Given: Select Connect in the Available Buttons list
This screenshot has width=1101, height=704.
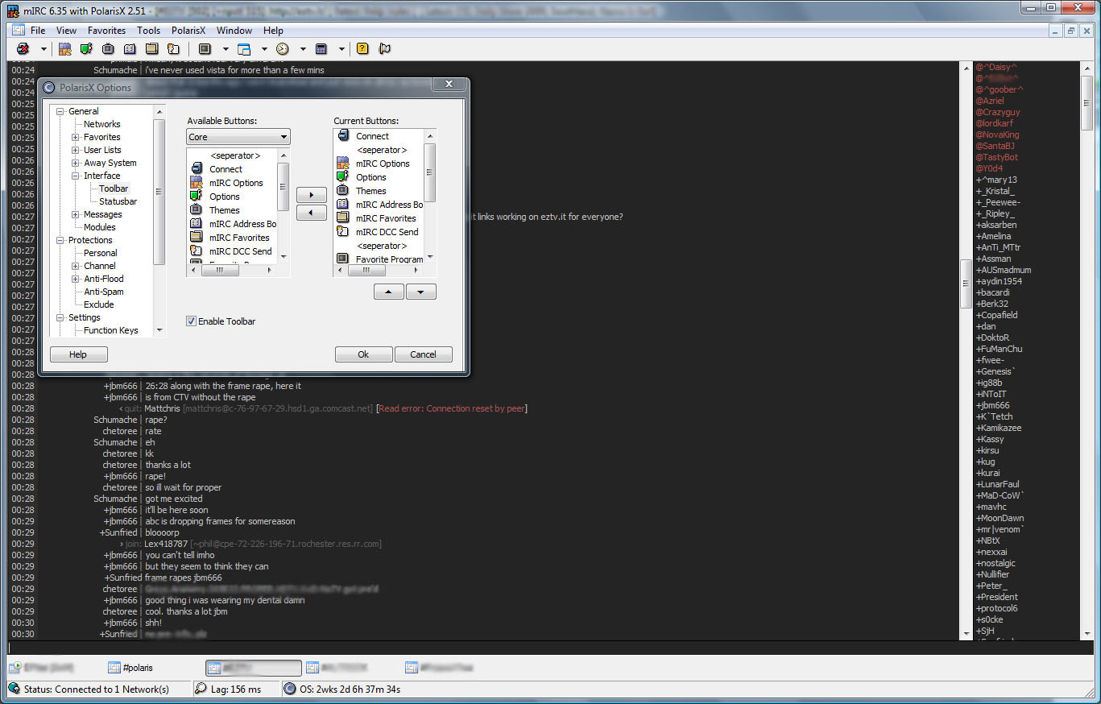Looking at the screenshot, I should point(226,169).
